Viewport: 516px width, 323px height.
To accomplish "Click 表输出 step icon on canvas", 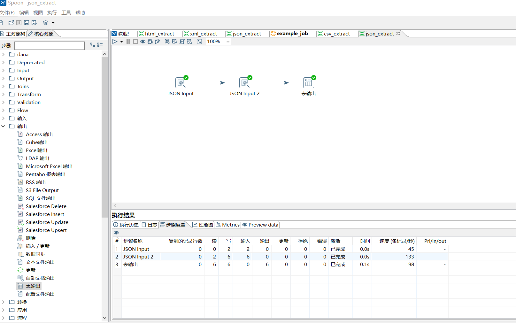I will point(309,83).
